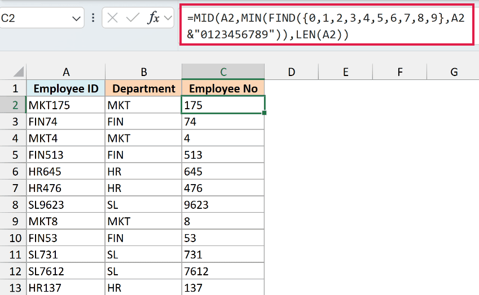Select column G header

point(454,72)
